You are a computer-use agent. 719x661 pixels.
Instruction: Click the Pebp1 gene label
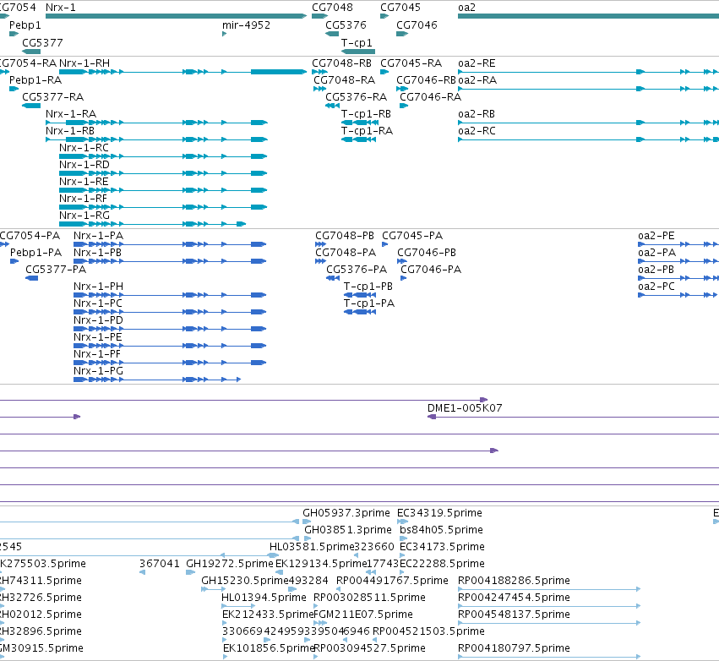tap(25, 25)
